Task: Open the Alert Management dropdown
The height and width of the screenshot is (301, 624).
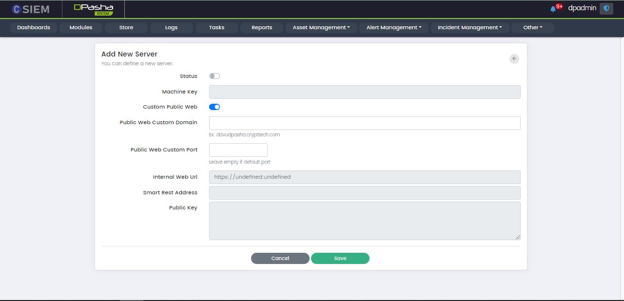Action: [394, 28]
